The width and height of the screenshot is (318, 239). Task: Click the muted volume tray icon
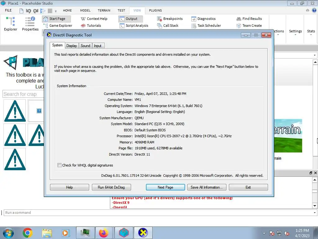tap(287, 233)
